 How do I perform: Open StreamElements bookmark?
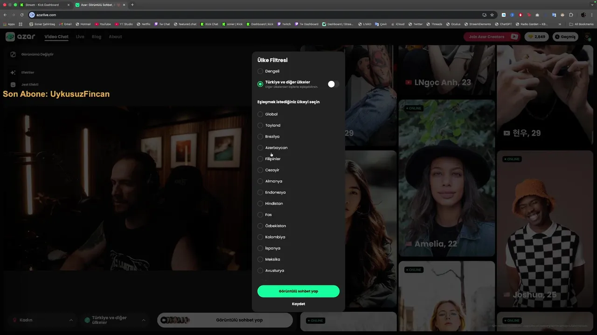pos(478,24)
